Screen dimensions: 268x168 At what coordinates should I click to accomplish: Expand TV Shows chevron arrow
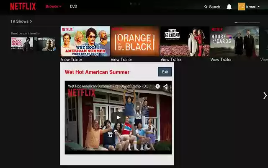(x=31, y=21)
